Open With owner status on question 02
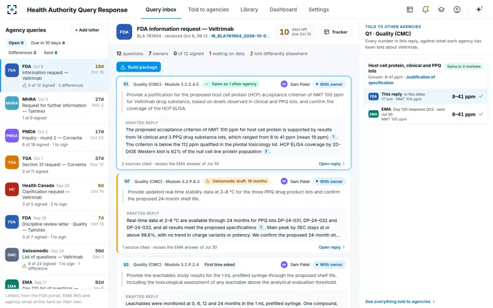 [x=329, y=181]
